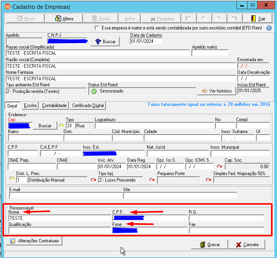The height and width of the screenshot is (258, 277).
Task: Click the E-mail input field
Action: (x=66, y=195)
